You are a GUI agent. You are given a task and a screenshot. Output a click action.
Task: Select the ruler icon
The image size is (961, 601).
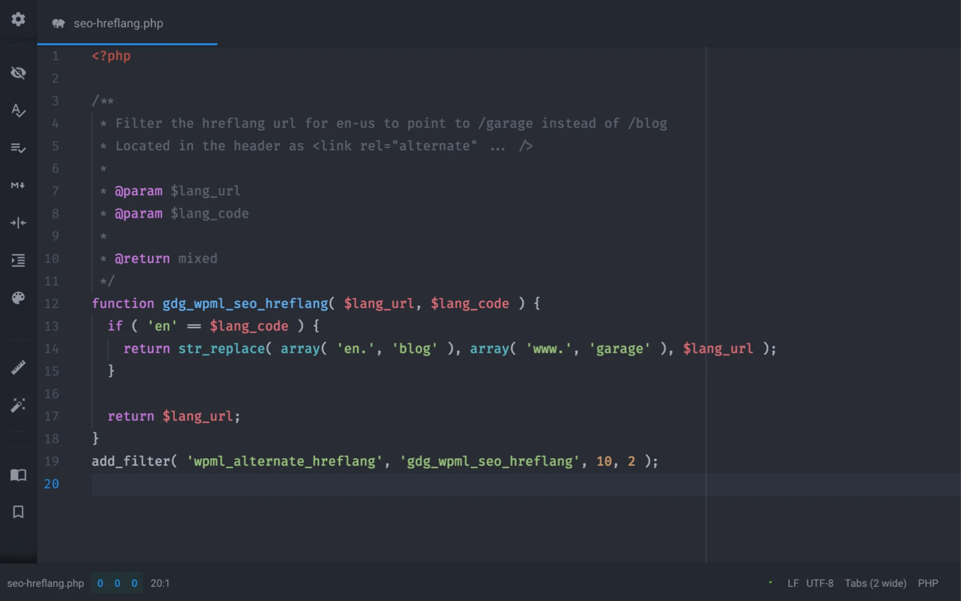[x=18, y=367]
